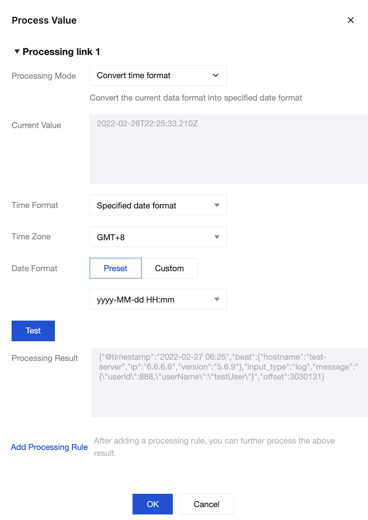Open the yyyy-MM-dd HH:mm preset dropdown
Screen dimensions: 368x520
point(157,300)
